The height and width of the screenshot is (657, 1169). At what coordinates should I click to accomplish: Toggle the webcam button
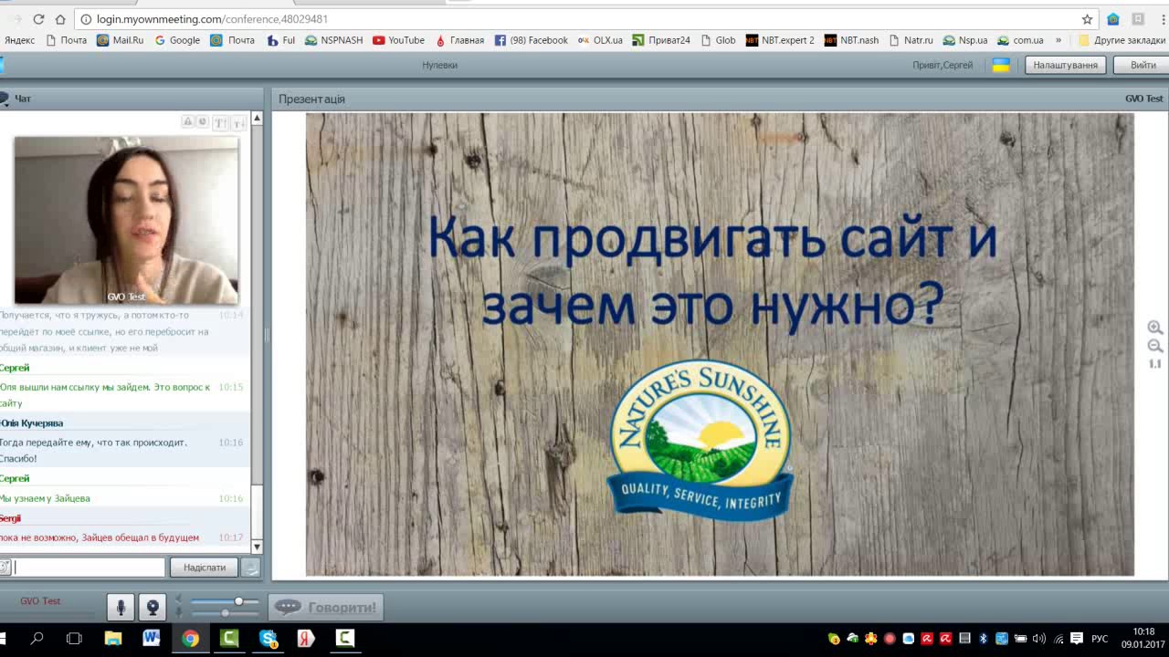pyautogui.click(x=153, y=607)
